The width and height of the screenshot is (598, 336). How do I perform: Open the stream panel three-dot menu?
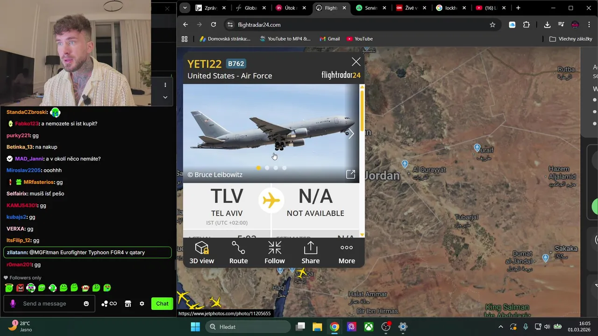point(165,85)
